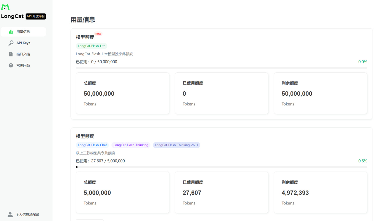Select the LongCat-Flash-Lite model tag
This screenshot has height=221, width=379.
point(91,46)
